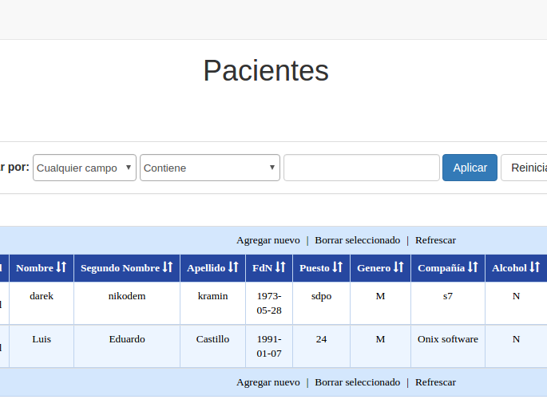Click bottom 'Agregar nuevo' link
This screenshot has width=547, height=419.
coord(268,382)
